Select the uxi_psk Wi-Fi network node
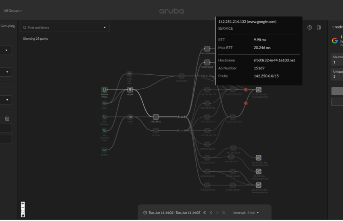Viewport: 343px width, 221px height. (130, 90)
